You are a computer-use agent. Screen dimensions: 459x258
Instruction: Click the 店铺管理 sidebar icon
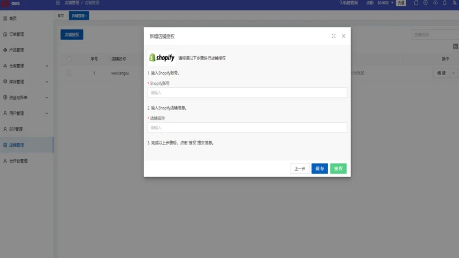pos(5,145)
